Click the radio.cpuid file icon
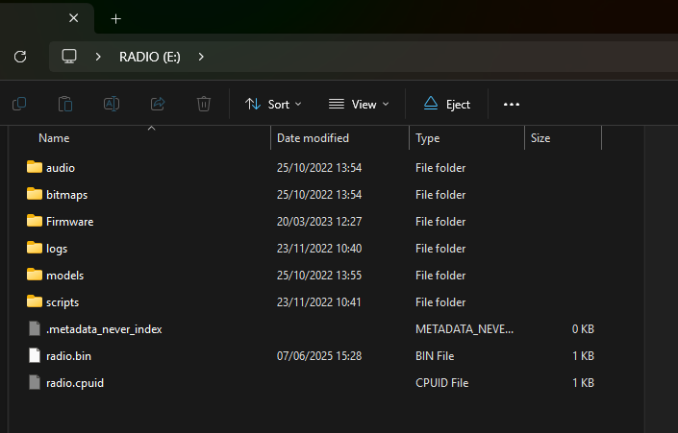Viewport: 678px width, 433px height. tap(35, 382)
